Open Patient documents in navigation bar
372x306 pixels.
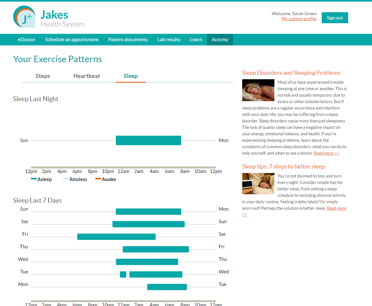pyautogui.click(x=128, y=40)
